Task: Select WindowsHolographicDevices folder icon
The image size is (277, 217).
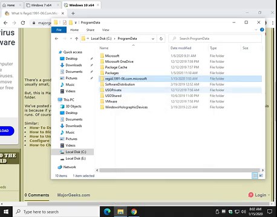Action: (102, 107)
